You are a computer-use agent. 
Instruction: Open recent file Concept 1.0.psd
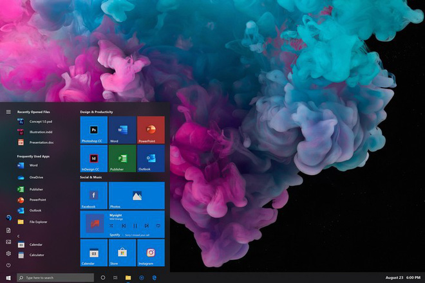click(x=35, y=122)
